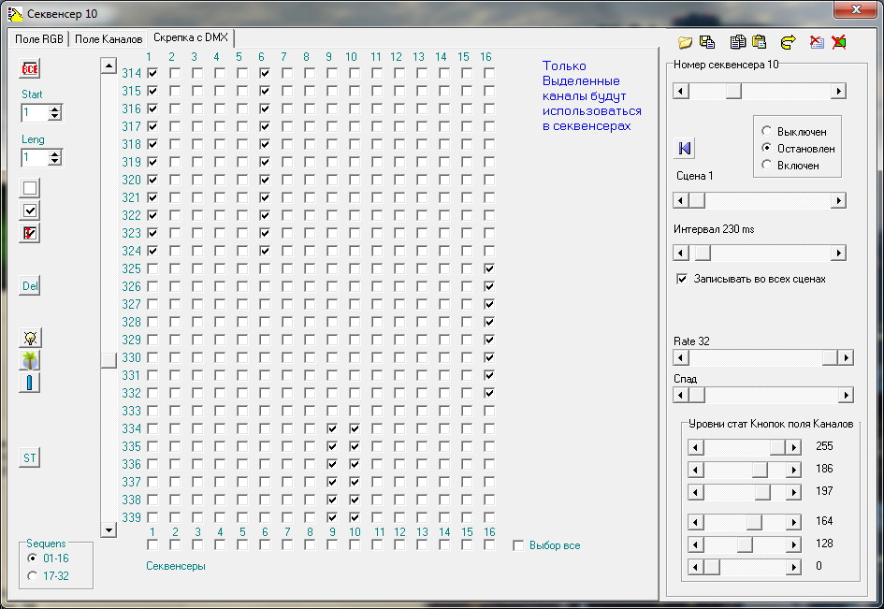Decrease the Start value with down arrow
884x609 pixels.
pos(54,116)
